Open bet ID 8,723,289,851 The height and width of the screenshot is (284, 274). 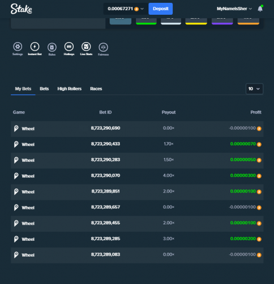pyautogui.click(x=105, y=191)
